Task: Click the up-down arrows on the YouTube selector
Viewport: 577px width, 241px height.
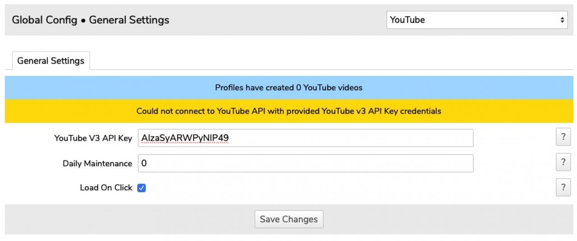Action: coord(562,20)
